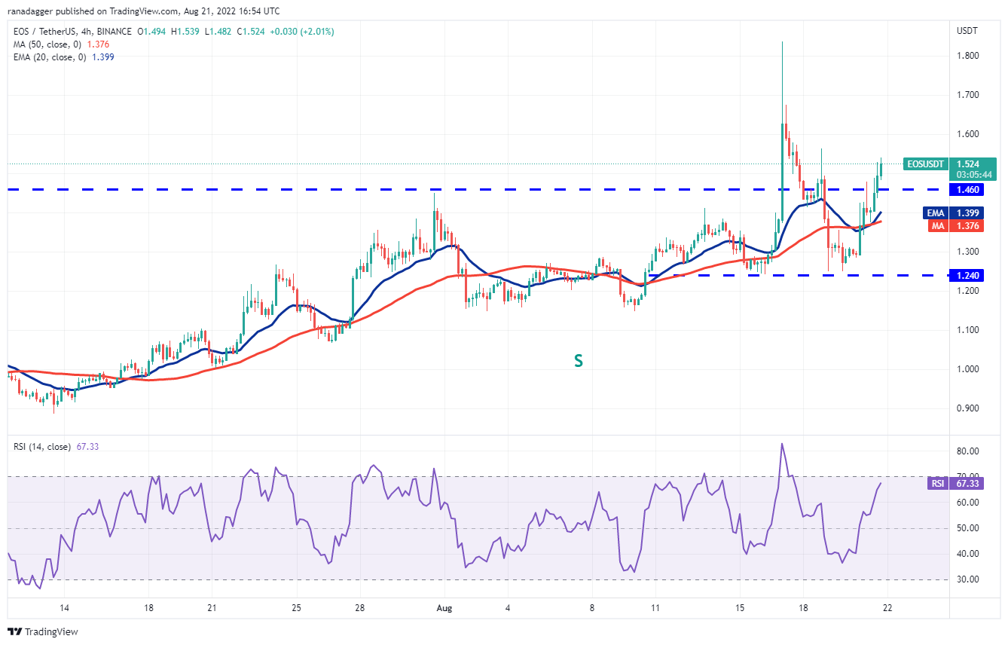Click the 1.240 support level label

pyautogui.click(x=968, y=276)
